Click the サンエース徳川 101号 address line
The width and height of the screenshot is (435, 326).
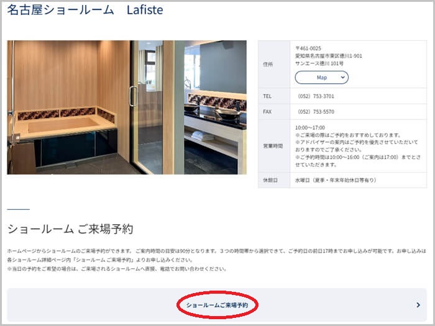(319, 63)
